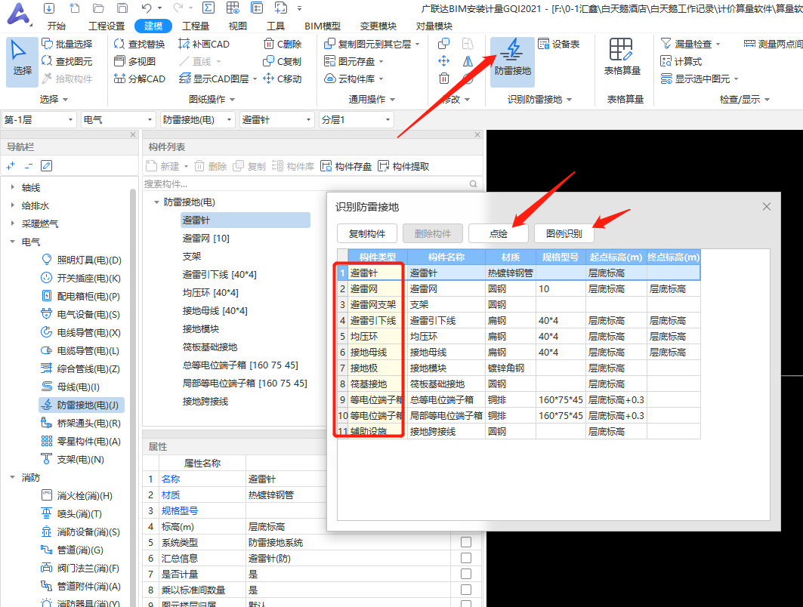Click 构件存盘 in component list toolbar
Screen dimensions: 803x607
coord(346,166)
